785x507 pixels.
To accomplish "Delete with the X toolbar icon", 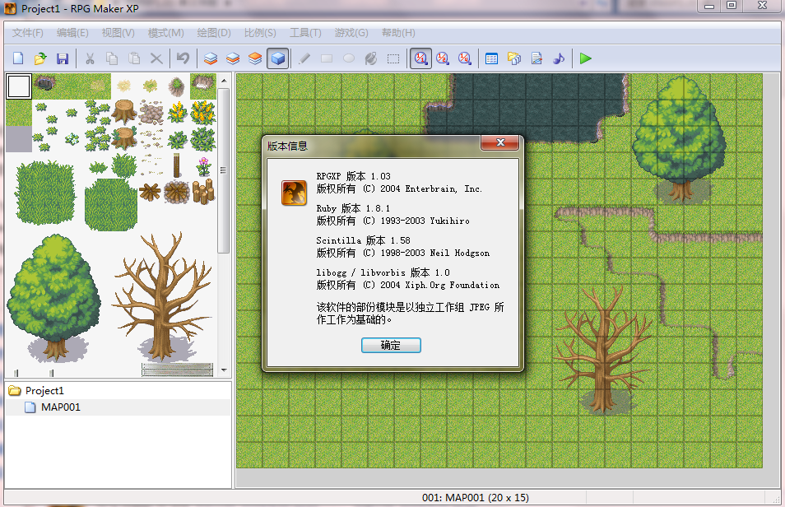I will (156, 58).
